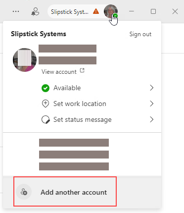
Task: Click the orange warning triangle icon
Action: click(96, 11)
